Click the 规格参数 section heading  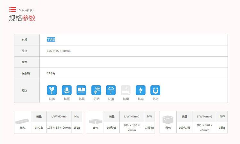(x=22, y=18)
